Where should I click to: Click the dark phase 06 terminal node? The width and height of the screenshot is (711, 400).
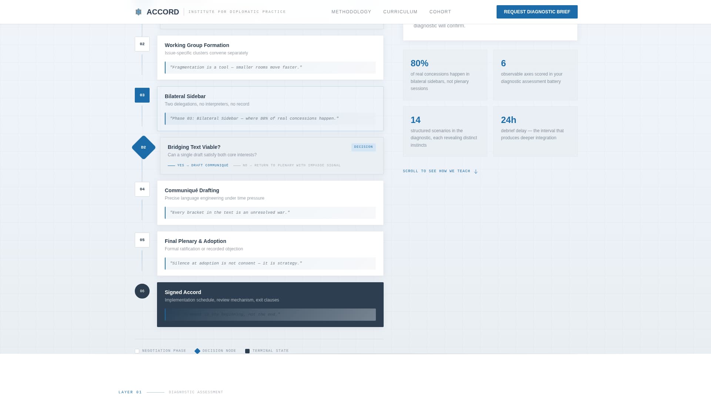142,291
